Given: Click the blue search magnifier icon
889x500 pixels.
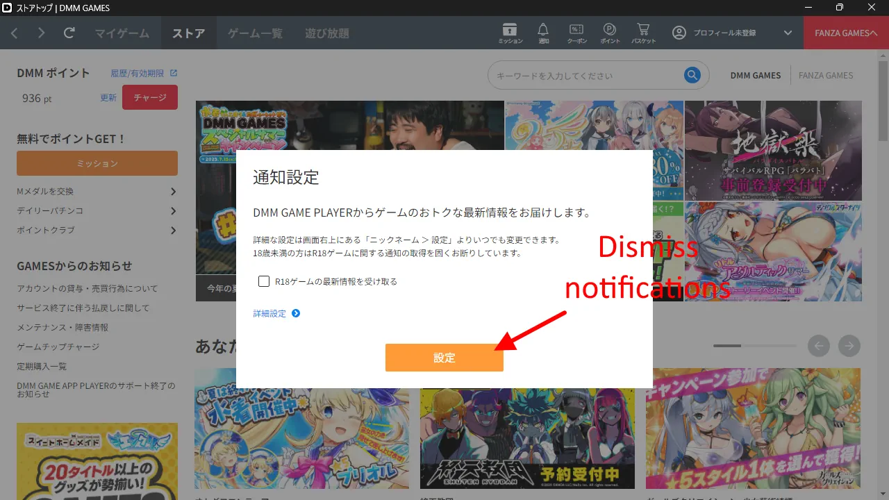Looking at the screenshot, I should tap(692, 75).
